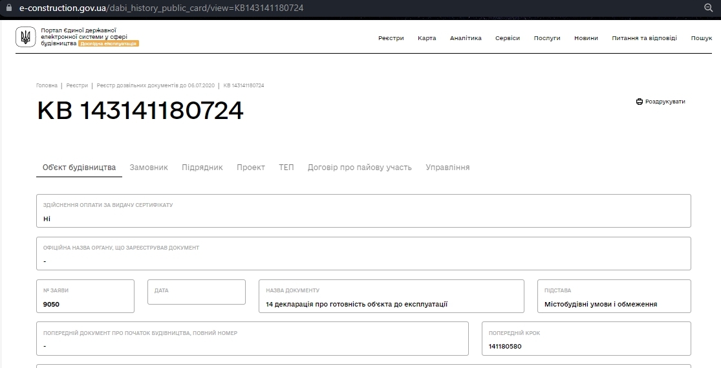Switch to the Підрядник tab
721x368 pixels.
[x=202, y=168]
